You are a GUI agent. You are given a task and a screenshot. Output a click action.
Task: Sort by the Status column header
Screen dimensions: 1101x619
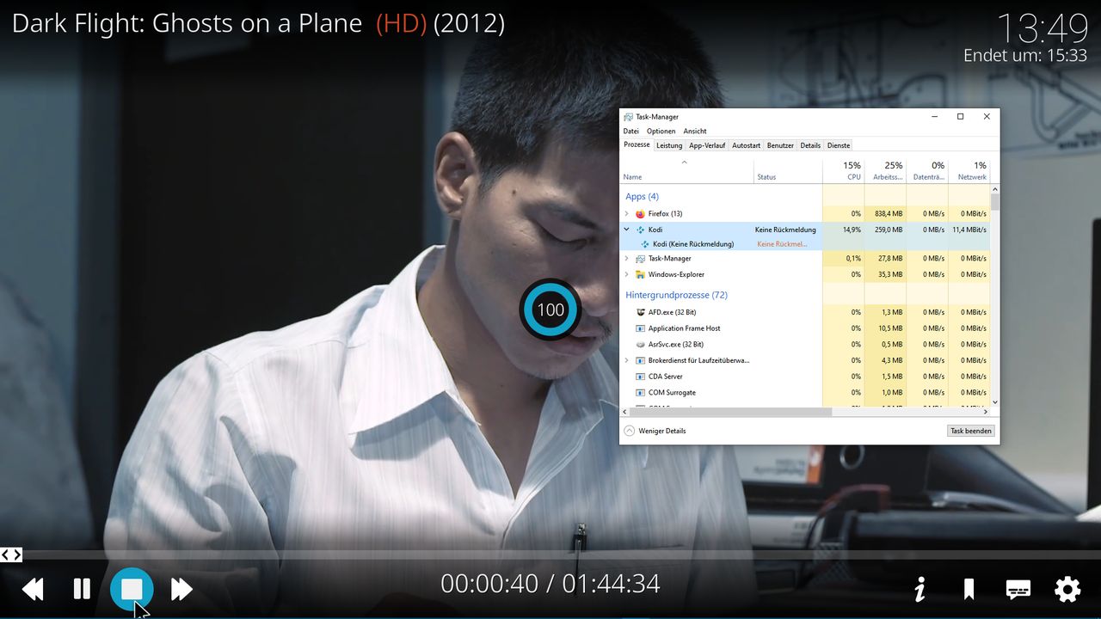coord(788,170)
